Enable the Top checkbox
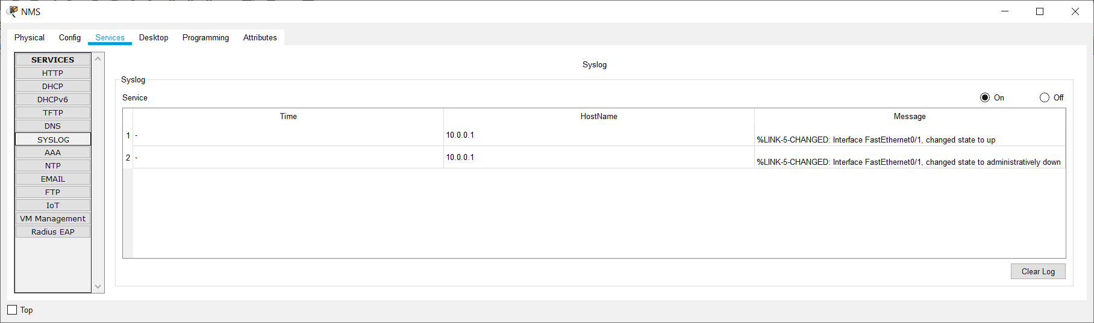 tap(13, 310)
